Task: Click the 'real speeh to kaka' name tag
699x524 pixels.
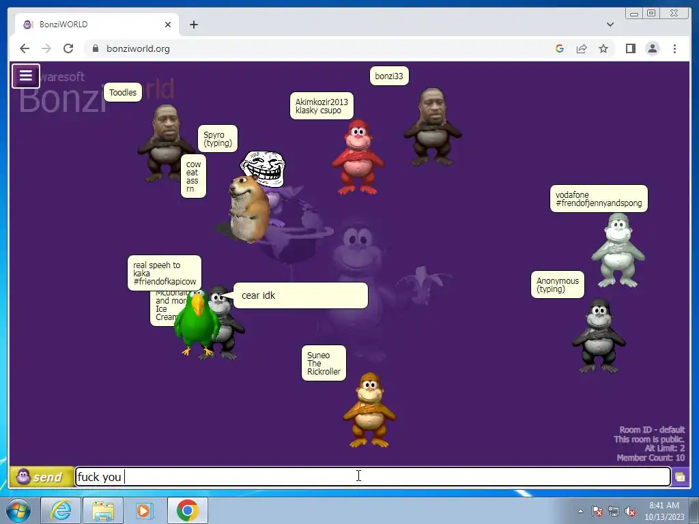Action: 165,273
